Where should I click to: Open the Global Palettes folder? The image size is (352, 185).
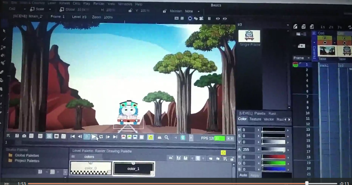click(27, 155)
